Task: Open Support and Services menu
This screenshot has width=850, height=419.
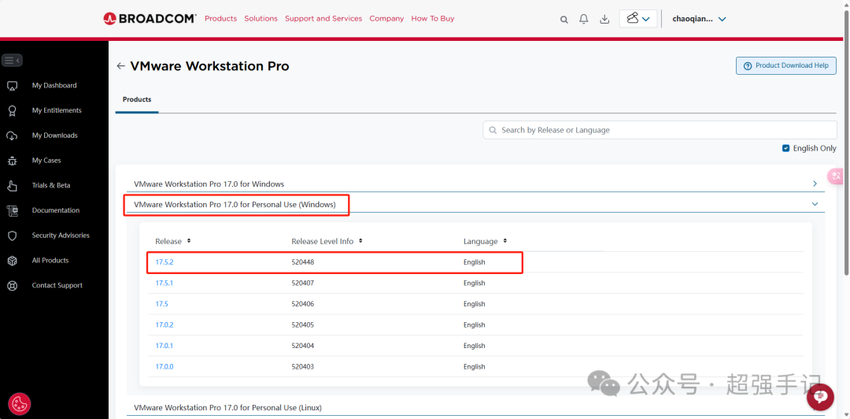Action: (323, 18)
